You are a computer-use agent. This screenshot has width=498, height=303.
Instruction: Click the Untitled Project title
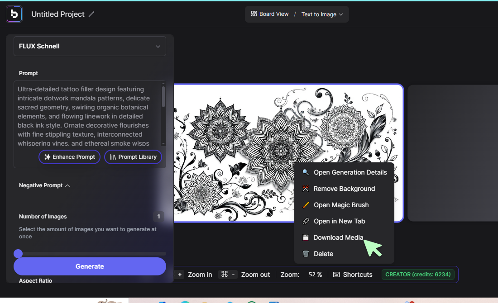pyautogui.click(x=58, y=14)
